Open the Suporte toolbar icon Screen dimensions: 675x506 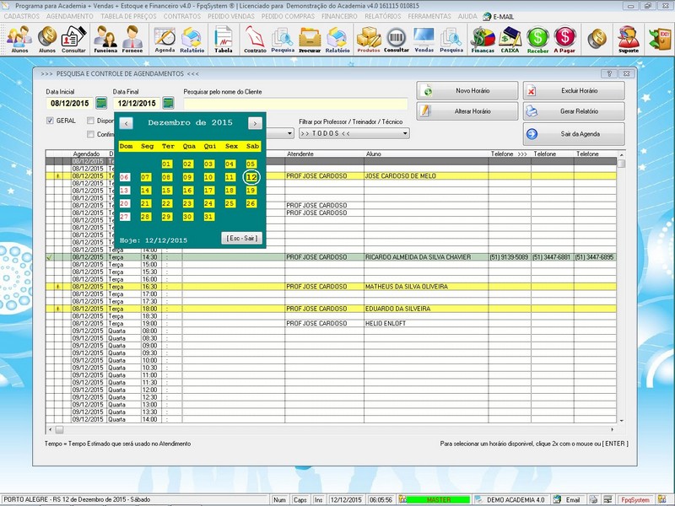tap(629, 39)
